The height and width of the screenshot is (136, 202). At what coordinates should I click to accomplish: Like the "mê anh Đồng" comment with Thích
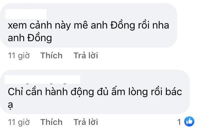point(51,56)
